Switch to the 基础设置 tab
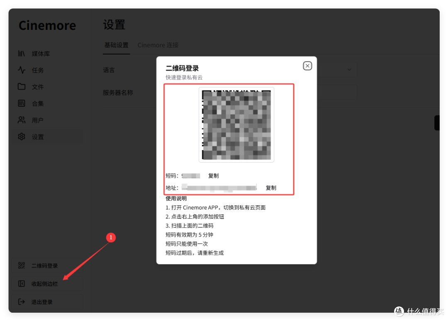The image size is (448, 321). click(x=116, y=45)
